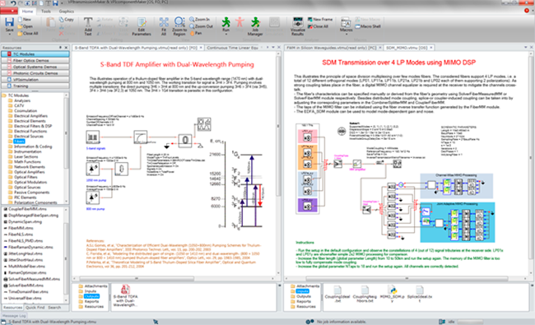535x325 pixels.
Task: Click the vertical scrollbar of the TC Modules tree
Action: coord(66,133)
